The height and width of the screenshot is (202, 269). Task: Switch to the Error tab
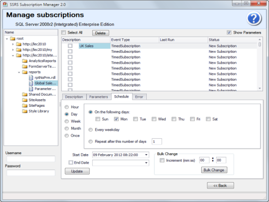pyautogui.click(x=139, y=97)
